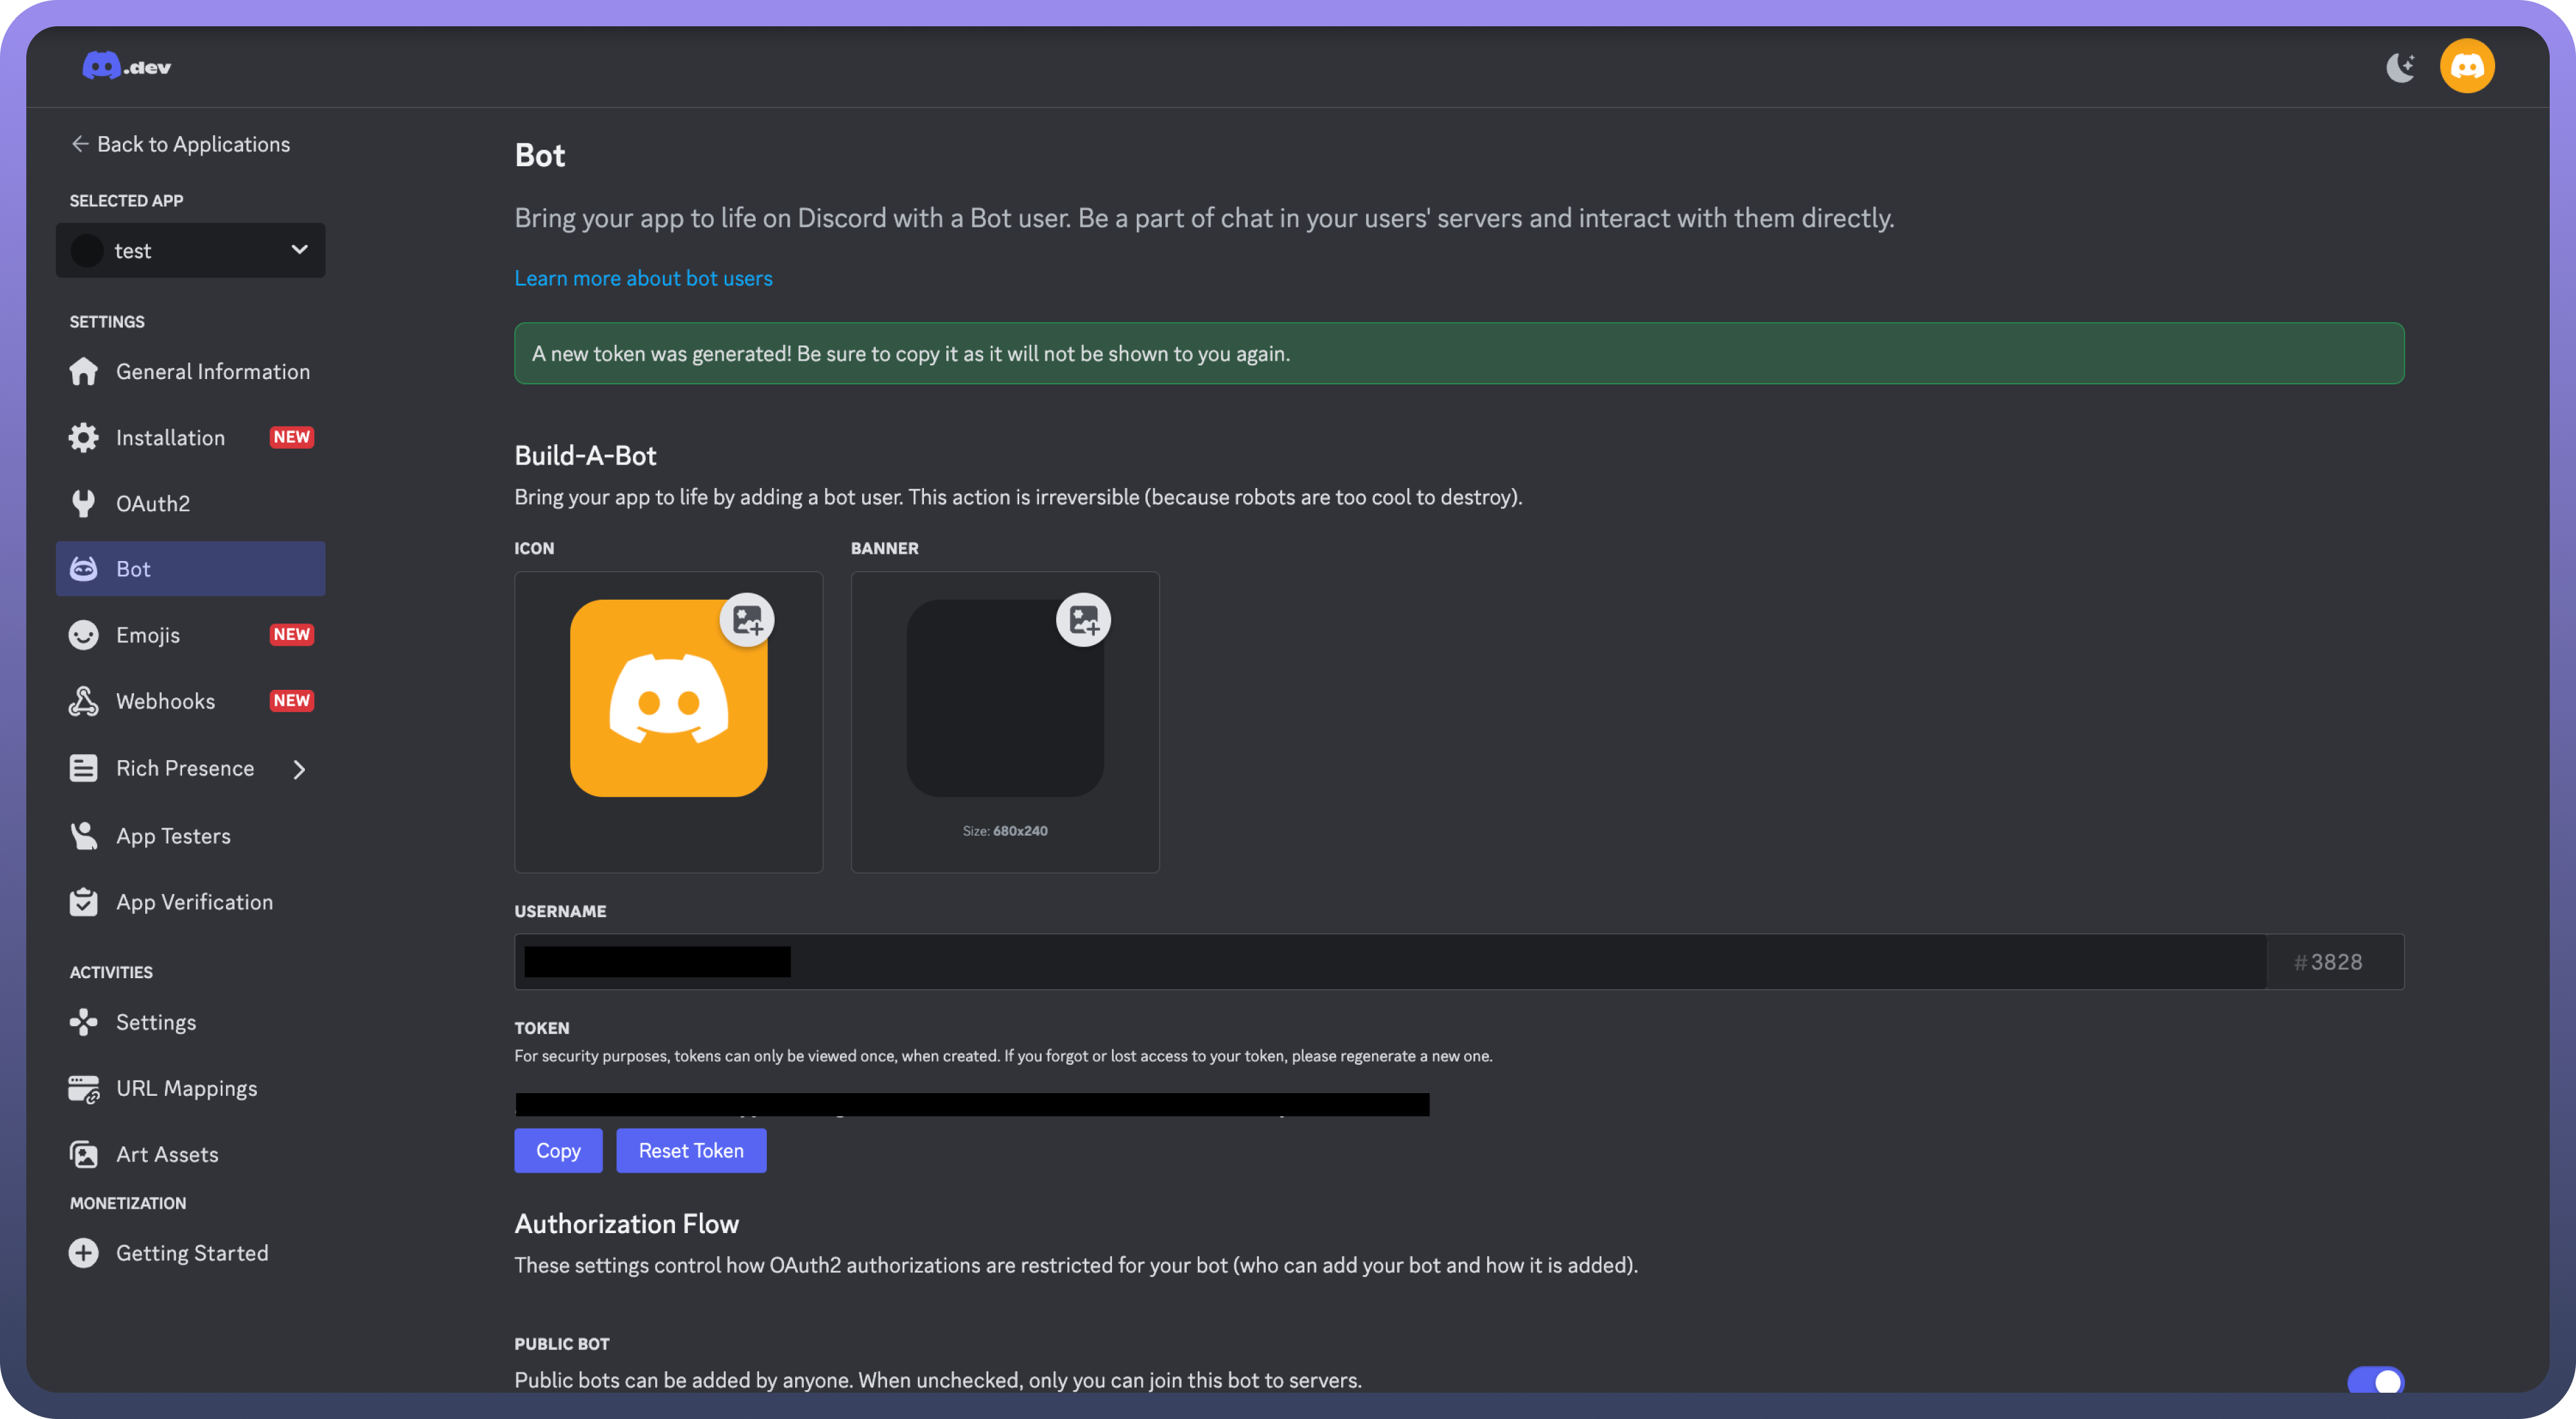Click the OAuth2 wrench icon
This screenshot has width=2576, height=1419.
tap(84, 503)
